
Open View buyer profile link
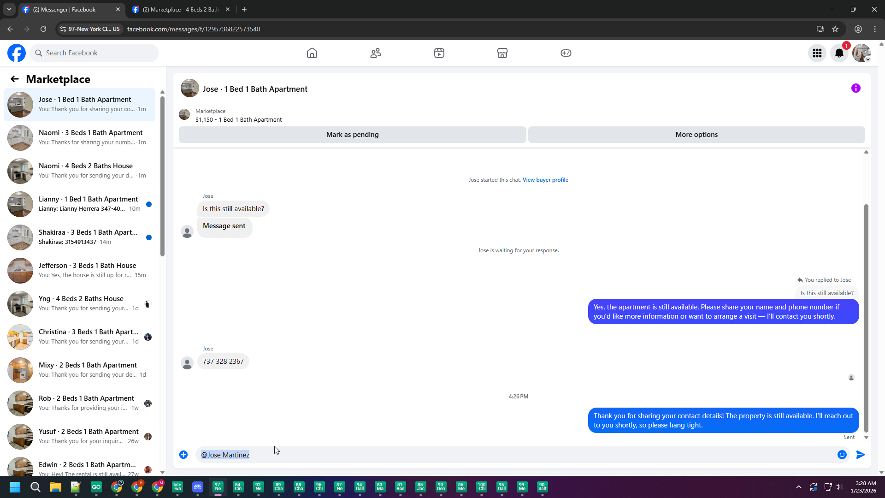click(545, 180)
